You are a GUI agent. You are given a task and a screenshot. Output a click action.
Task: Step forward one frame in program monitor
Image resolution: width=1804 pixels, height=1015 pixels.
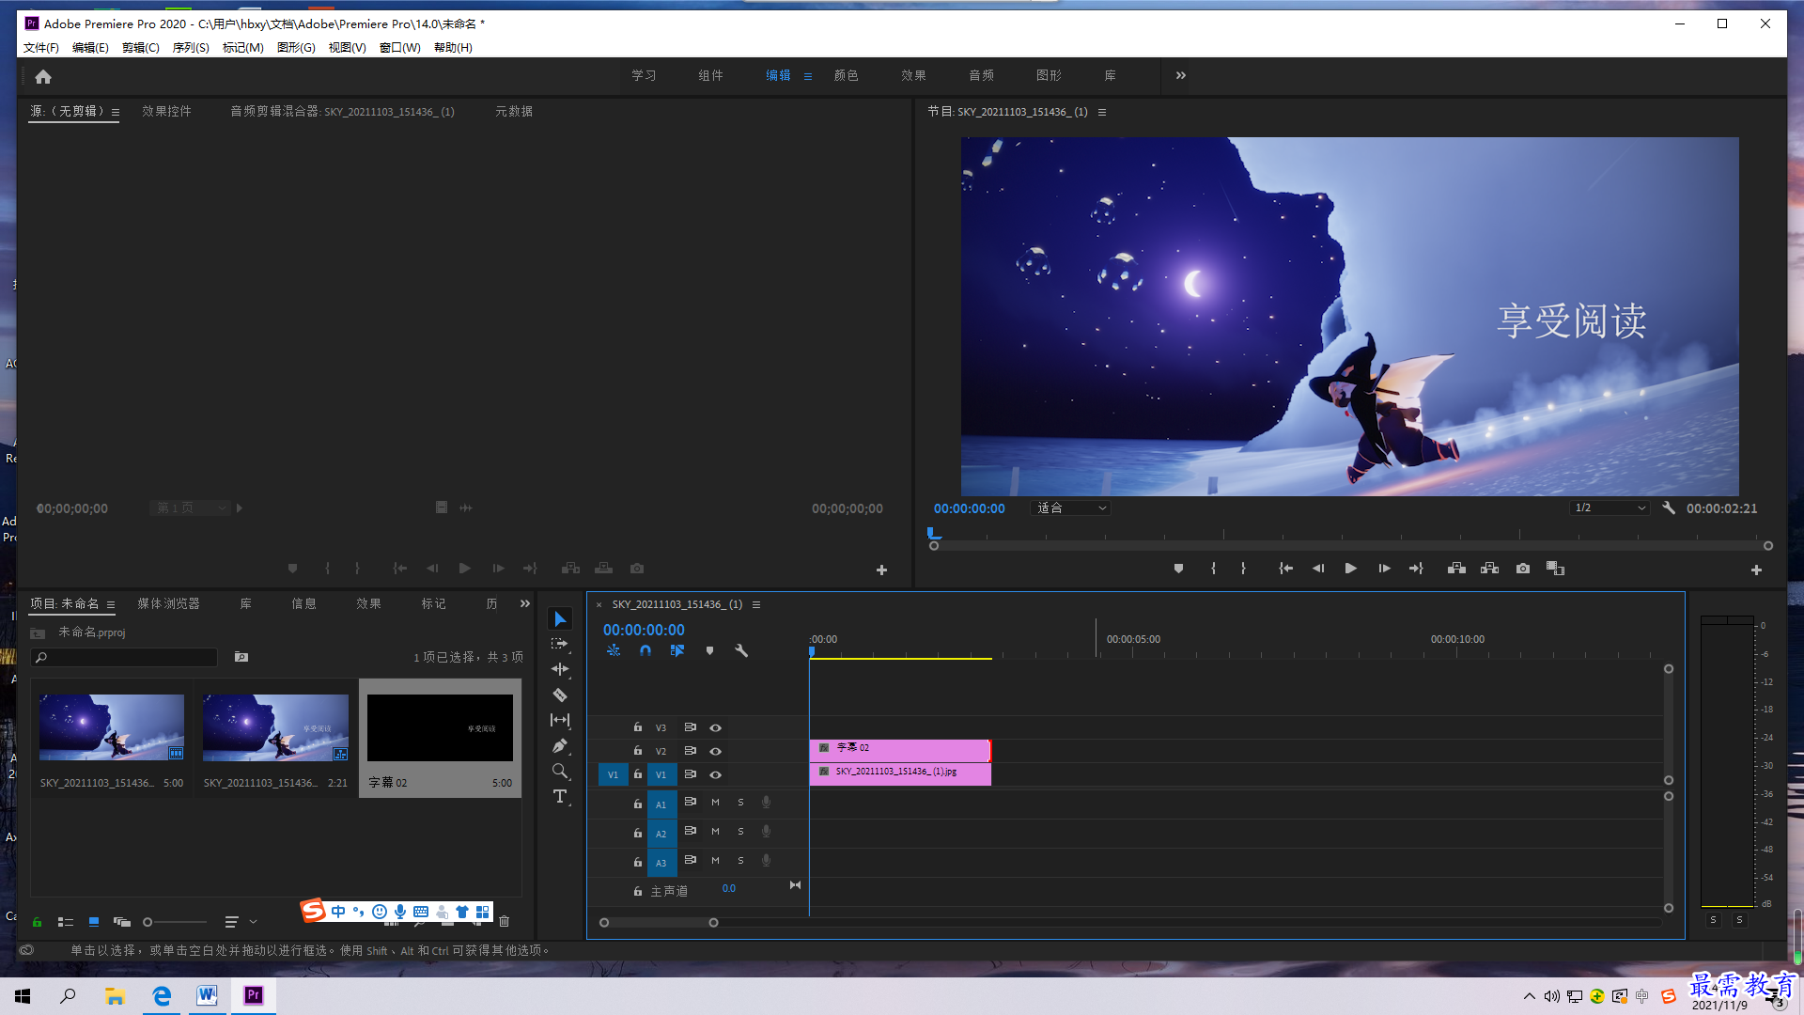[x=1384, y=569]
